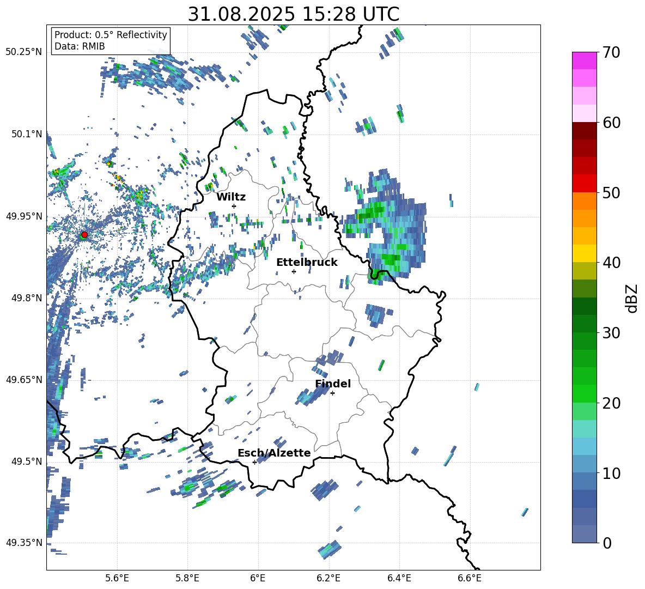Click the colorbar tick value 20
The height and width of the screenshot is (589, 645).
tap(611, 403)
